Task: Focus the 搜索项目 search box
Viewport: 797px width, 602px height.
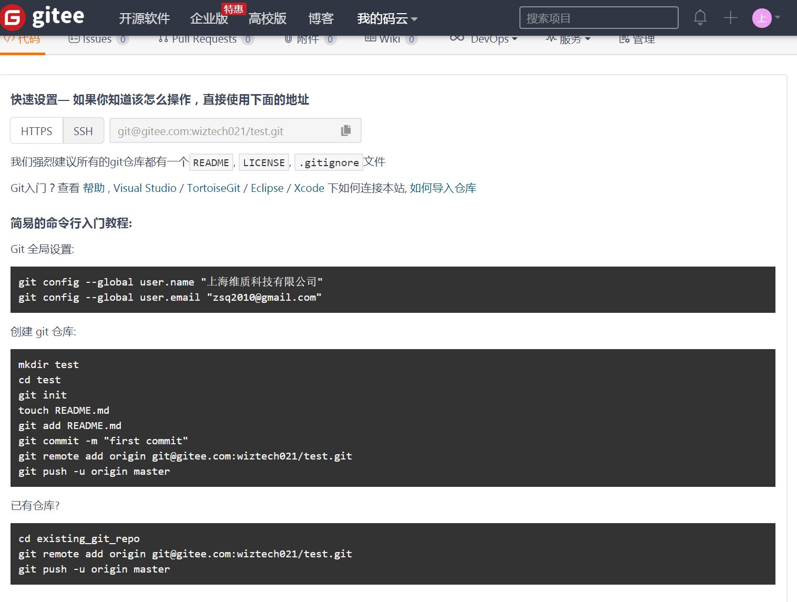Action: coord(599,18)
